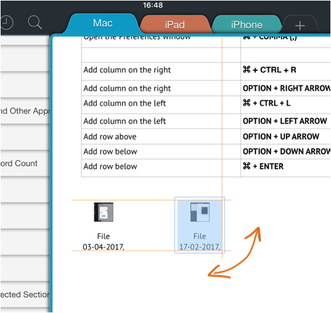The width and height of the screenshot is (331, 313).
Task: Switch to the iPhone tab
Action: 247,25
